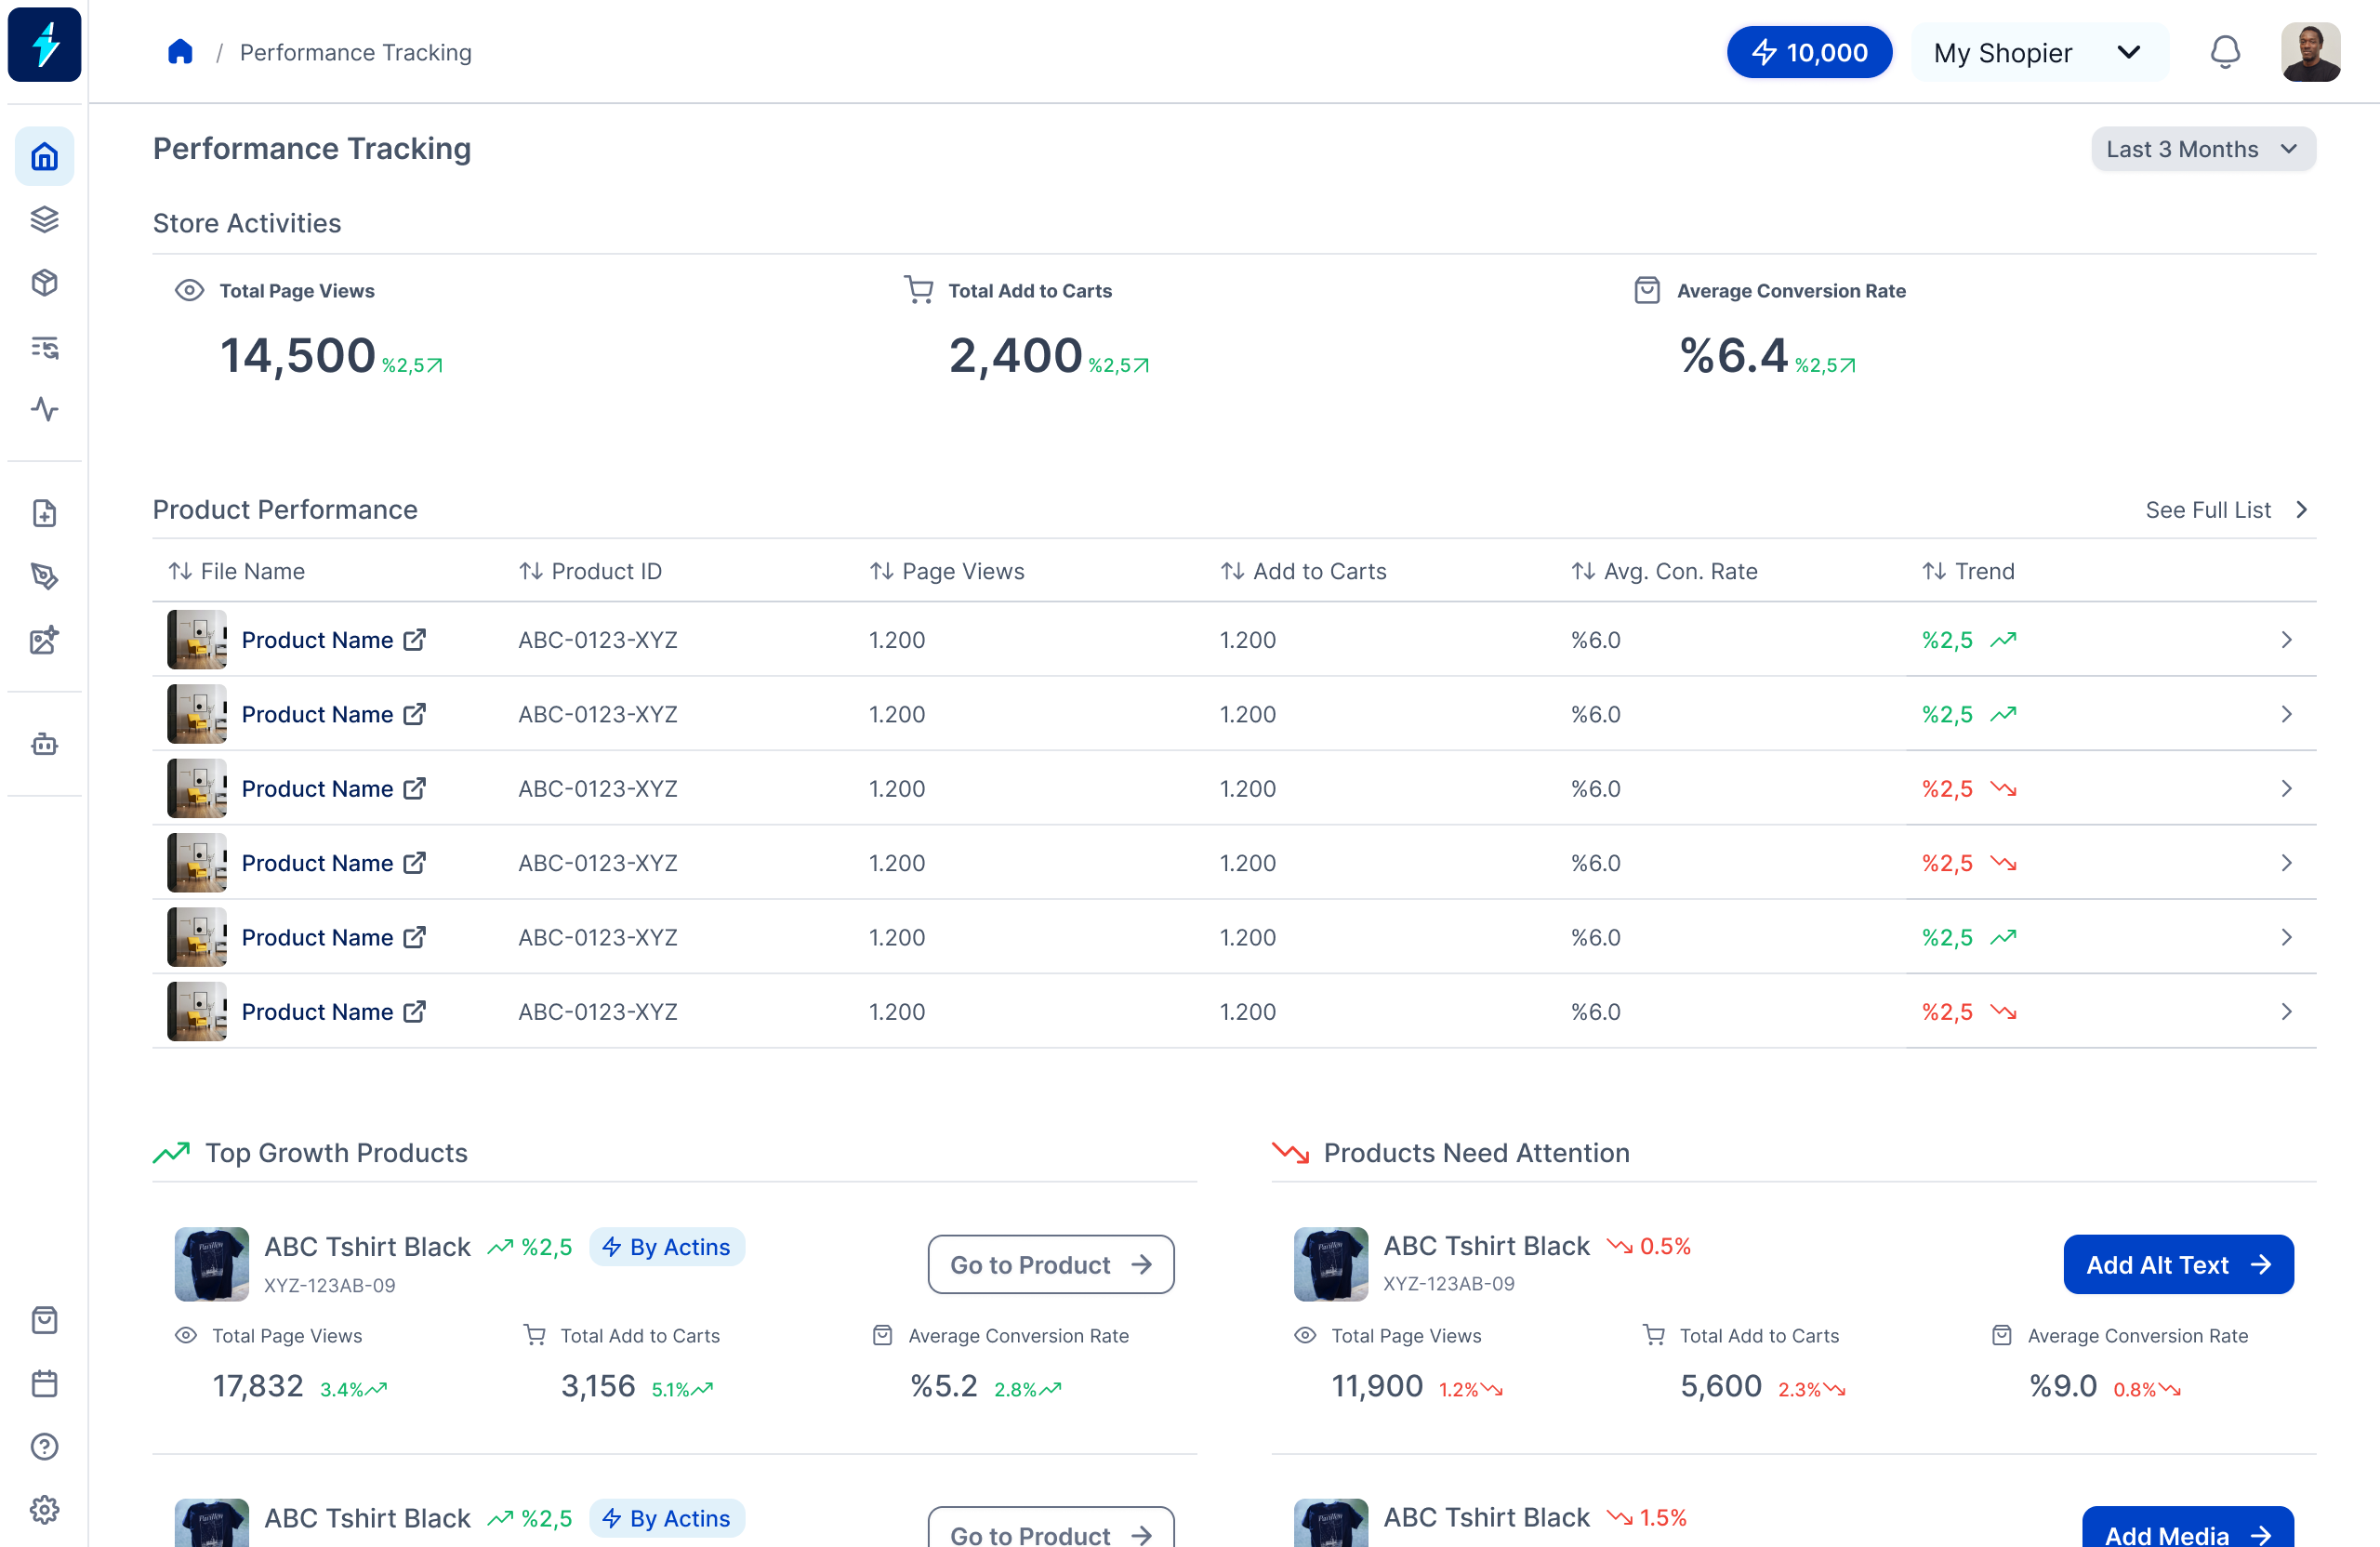Expand the sixth product row chevron
Screen dimensions: 2380x1547
click(x=2286, y=1012)
